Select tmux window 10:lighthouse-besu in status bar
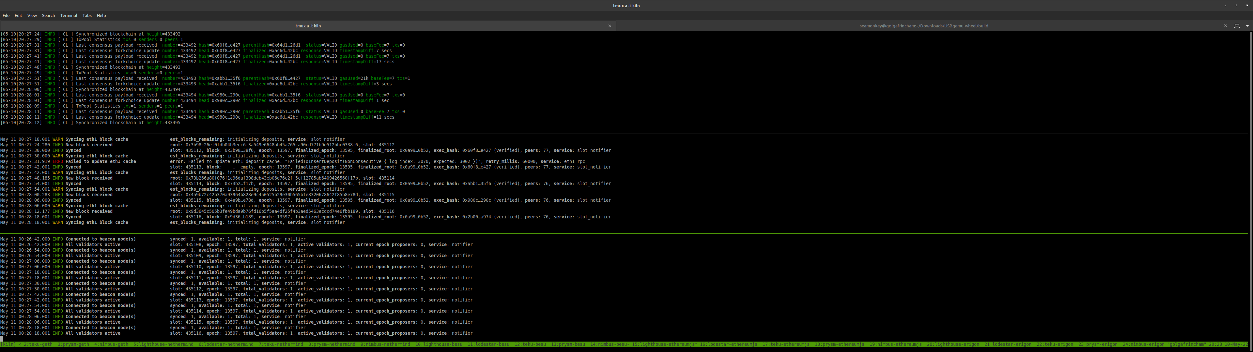This screenshot has width=1253, height=352. pyautogui.click(x=438, y=344)
